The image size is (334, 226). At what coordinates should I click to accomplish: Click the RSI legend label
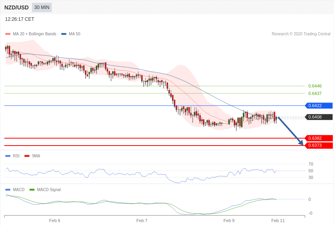(16, 156)
